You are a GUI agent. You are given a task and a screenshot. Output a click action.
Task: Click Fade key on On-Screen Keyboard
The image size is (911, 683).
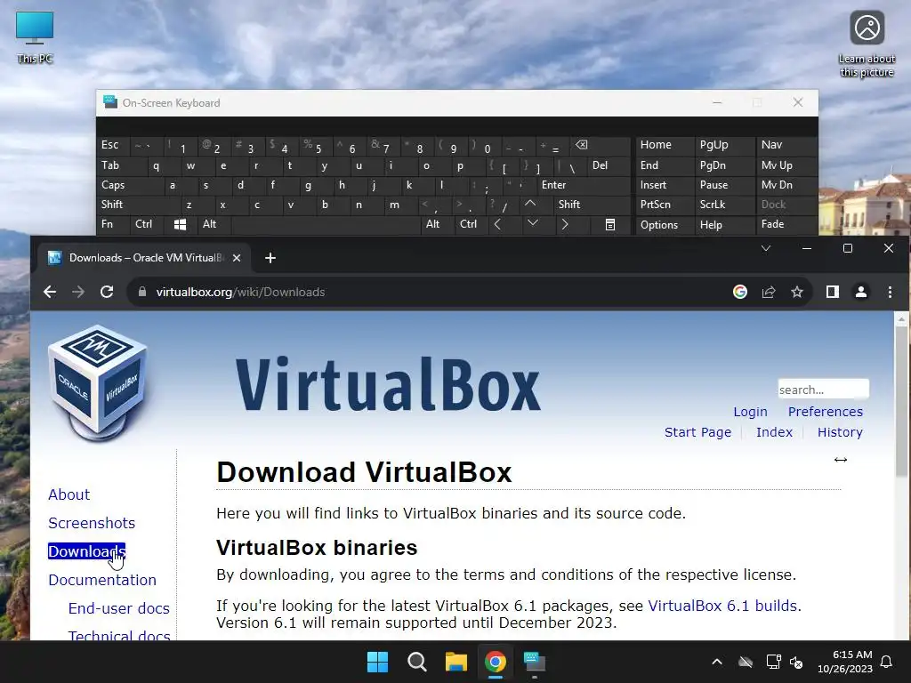(786, 224)
